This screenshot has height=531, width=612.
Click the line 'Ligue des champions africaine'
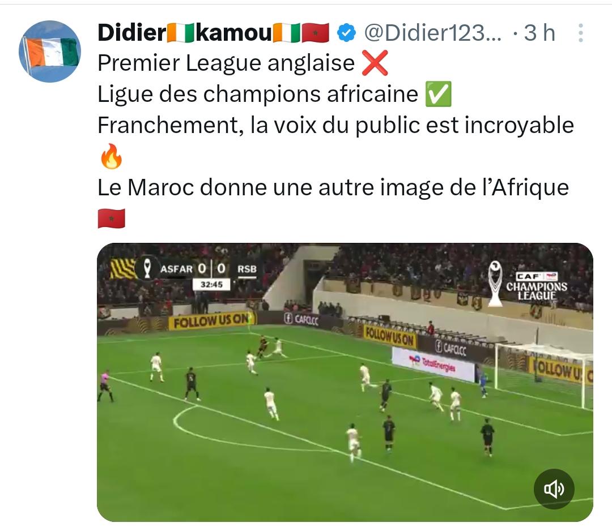(x=258, y=95)
